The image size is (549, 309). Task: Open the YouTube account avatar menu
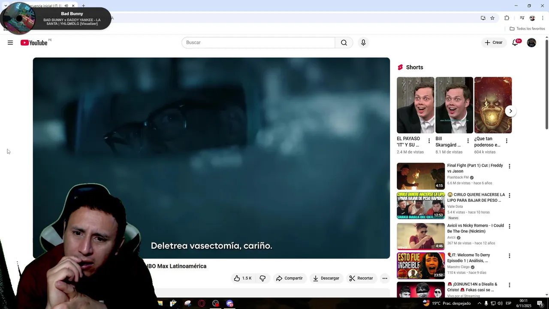[x=531, y=42]
